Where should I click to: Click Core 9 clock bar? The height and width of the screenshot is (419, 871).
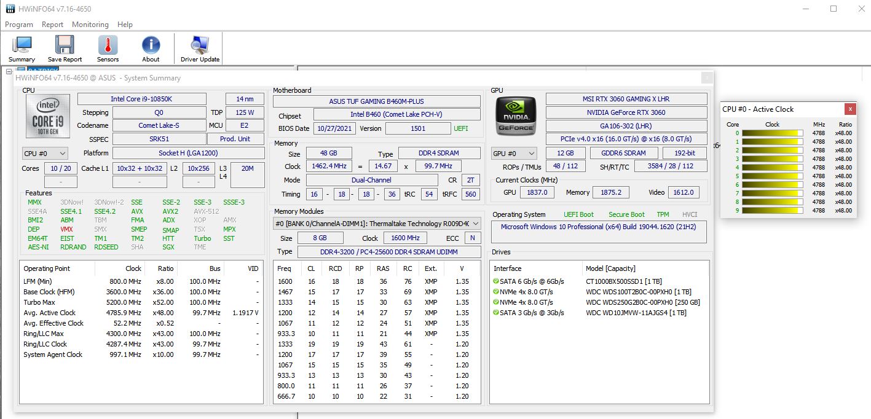[x=773, y=210]
